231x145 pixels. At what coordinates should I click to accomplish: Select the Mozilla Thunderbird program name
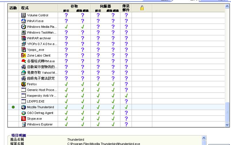click(x=40, y=107)
